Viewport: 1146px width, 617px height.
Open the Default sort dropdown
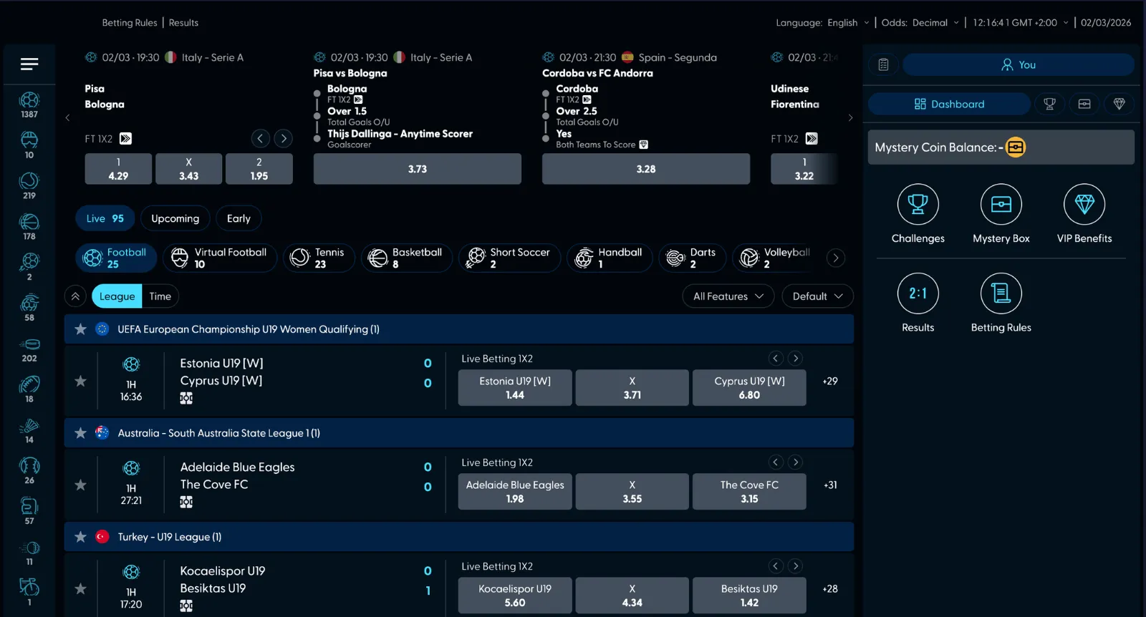coord(817,296)
